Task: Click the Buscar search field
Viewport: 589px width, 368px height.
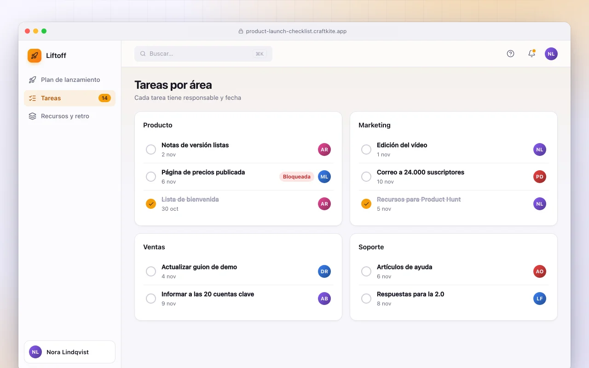Action: 203,54
